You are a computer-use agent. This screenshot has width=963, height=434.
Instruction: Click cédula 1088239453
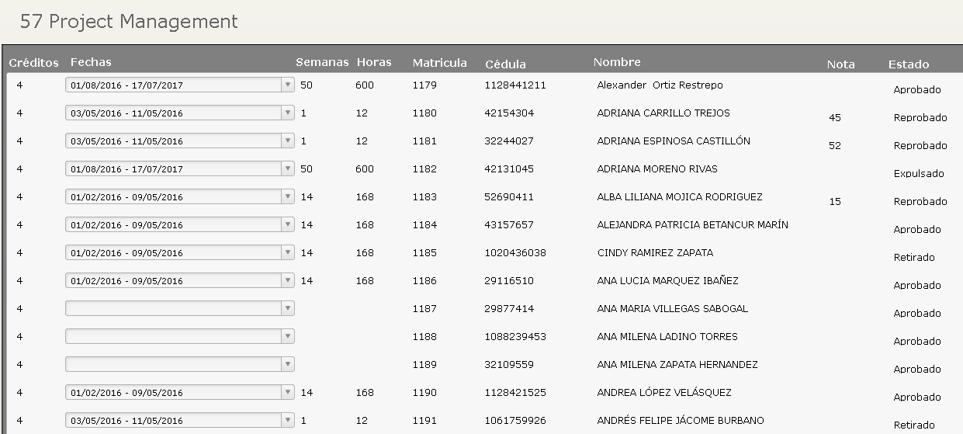[x=515, y=336]
